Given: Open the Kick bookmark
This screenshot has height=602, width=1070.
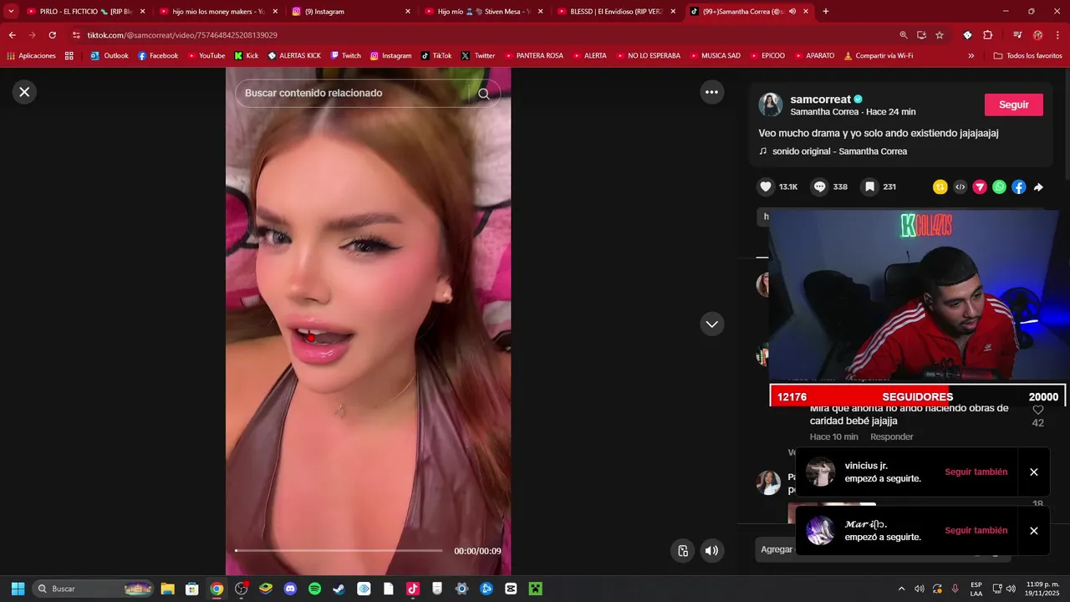Looking at the screenshot, I should coord(247,56).
